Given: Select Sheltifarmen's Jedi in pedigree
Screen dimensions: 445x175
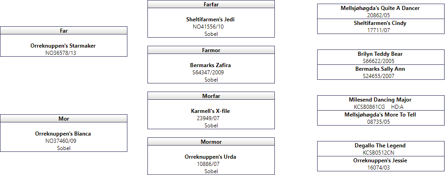Looking at the screenshot, I should (x=210, y=19).
